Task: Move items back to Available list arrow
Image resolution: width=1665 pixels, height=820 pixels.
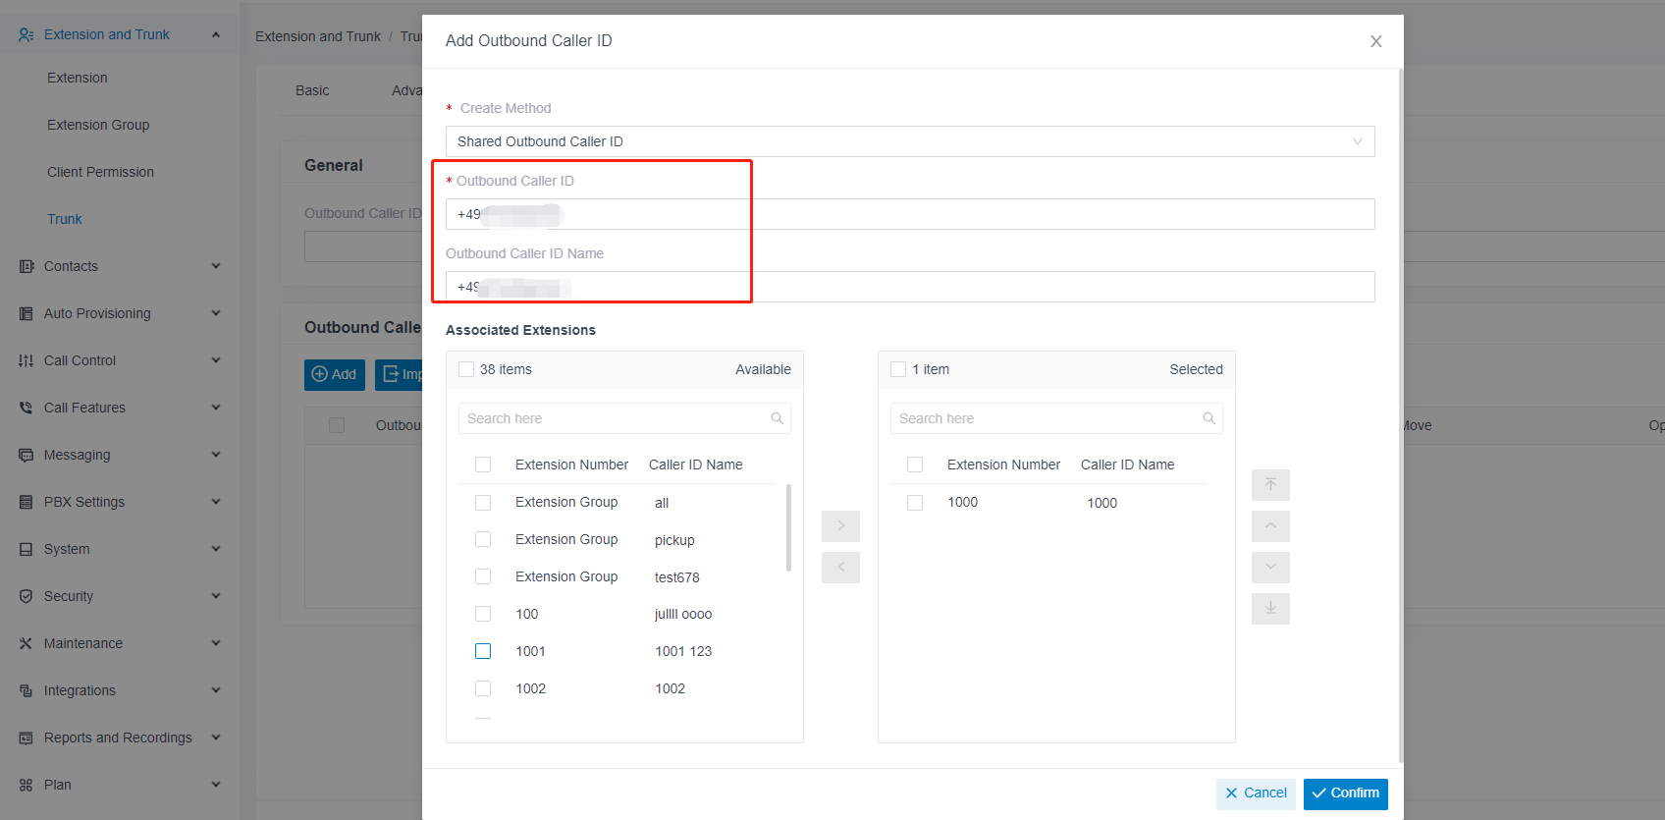Action: tap(840, 568)
